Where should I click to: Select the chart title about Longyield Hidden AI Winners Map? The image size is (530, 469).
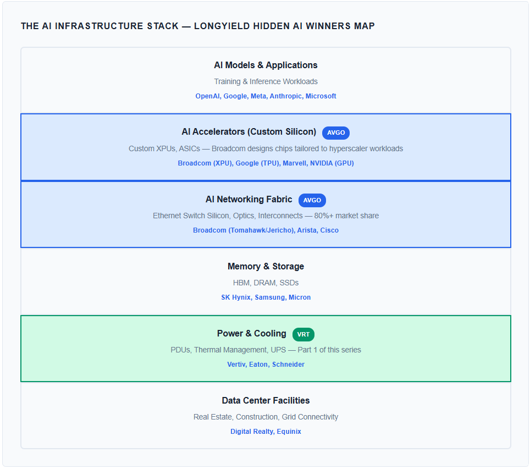coord(198,26)
